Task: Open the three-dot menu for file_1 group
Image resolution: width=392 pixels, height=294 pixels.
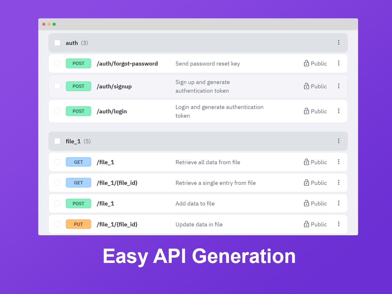Action: tap(338, 141)
